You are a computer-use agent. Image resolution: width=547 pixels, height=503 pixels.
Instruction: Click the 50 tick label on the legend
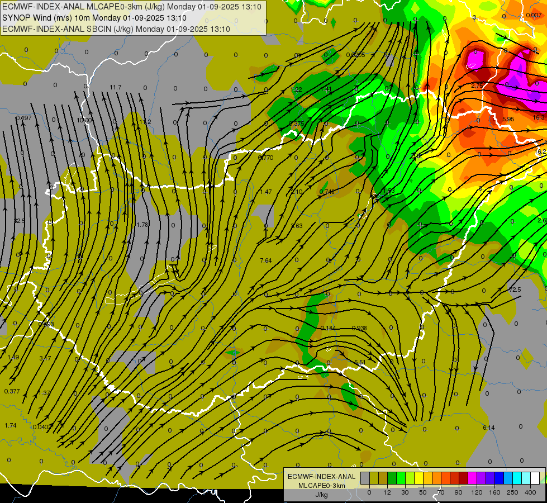[423, 492]
